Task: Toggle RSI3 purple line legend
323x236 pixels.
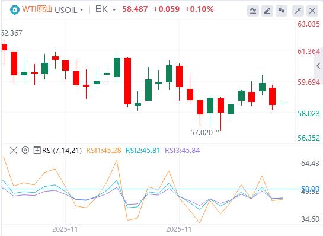Action: (183, 151)
